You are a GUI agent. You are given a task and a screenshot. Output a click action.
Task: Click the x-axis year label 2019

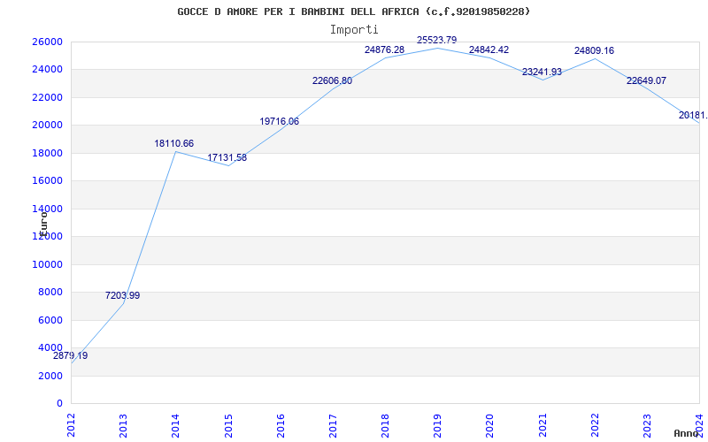click(x=437, y=425)
